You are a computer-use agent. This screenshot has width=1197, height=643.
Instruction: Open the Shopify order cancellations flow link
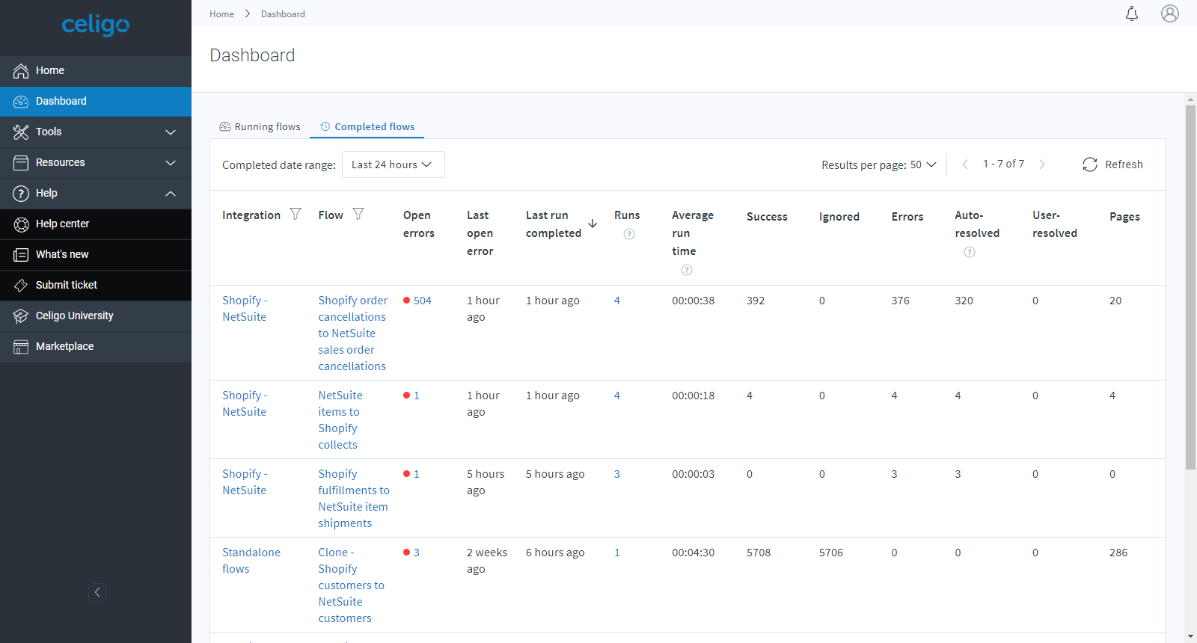click(353, 333)
